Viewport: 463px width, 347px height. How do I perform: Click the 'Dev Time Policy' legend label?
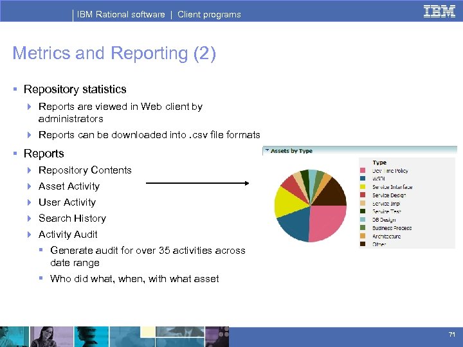click(390, 171)
